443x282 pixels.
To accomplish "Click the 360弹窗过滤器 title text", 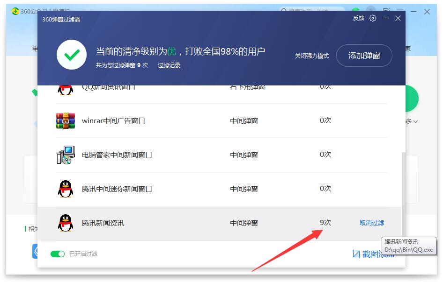I will coord(61,20).
